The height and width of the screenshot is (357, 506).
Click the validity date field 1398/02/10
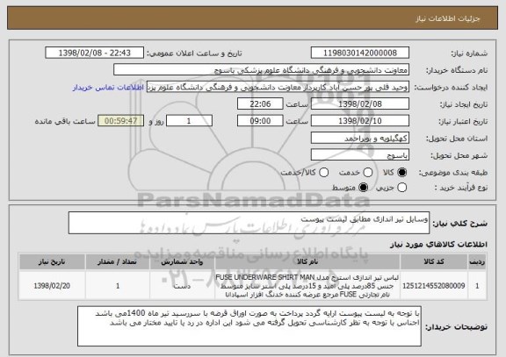click(360, 121)
